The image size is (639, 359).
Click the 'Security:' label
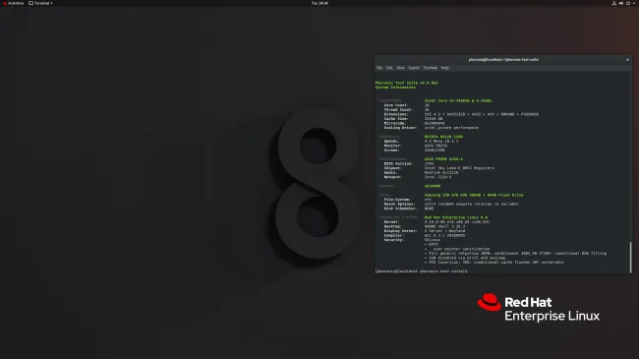(x=393, y=240)
